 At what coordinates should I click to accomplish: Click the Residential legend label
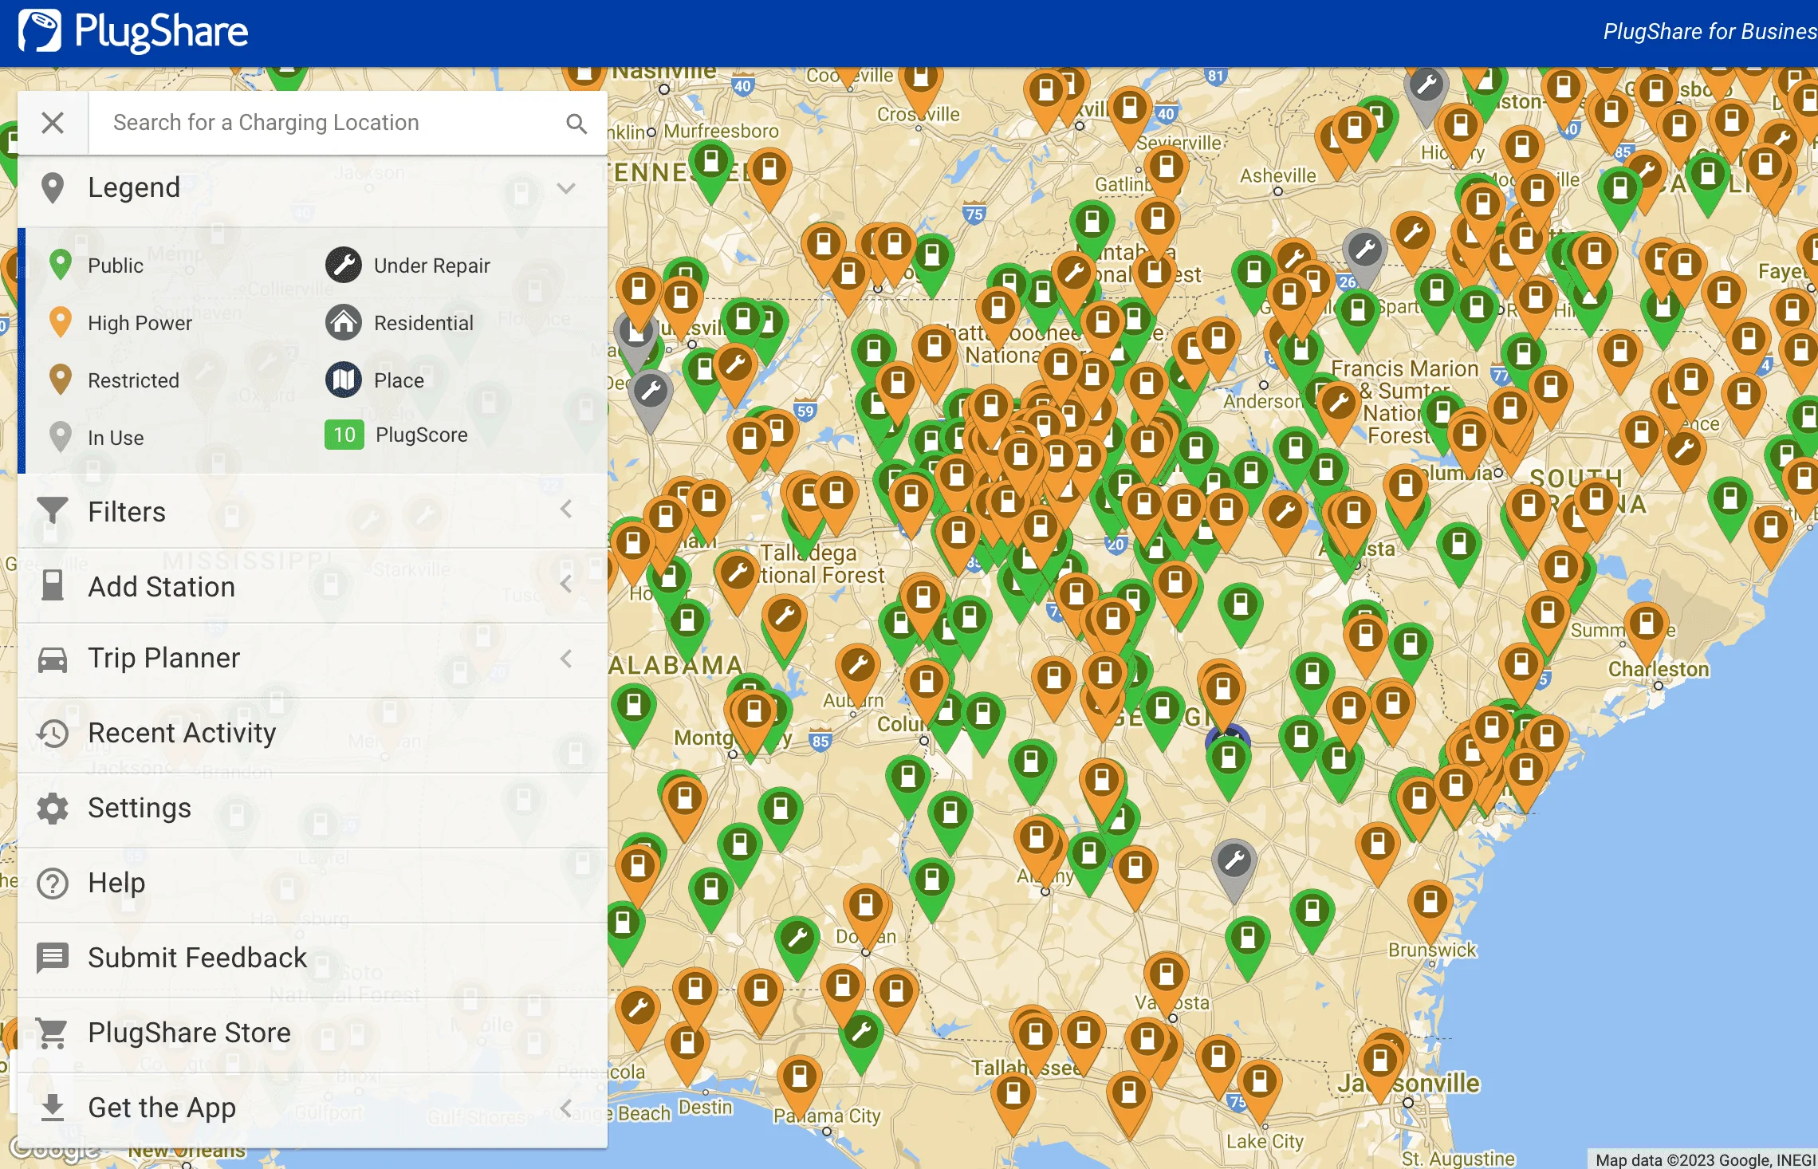[424, 323]
